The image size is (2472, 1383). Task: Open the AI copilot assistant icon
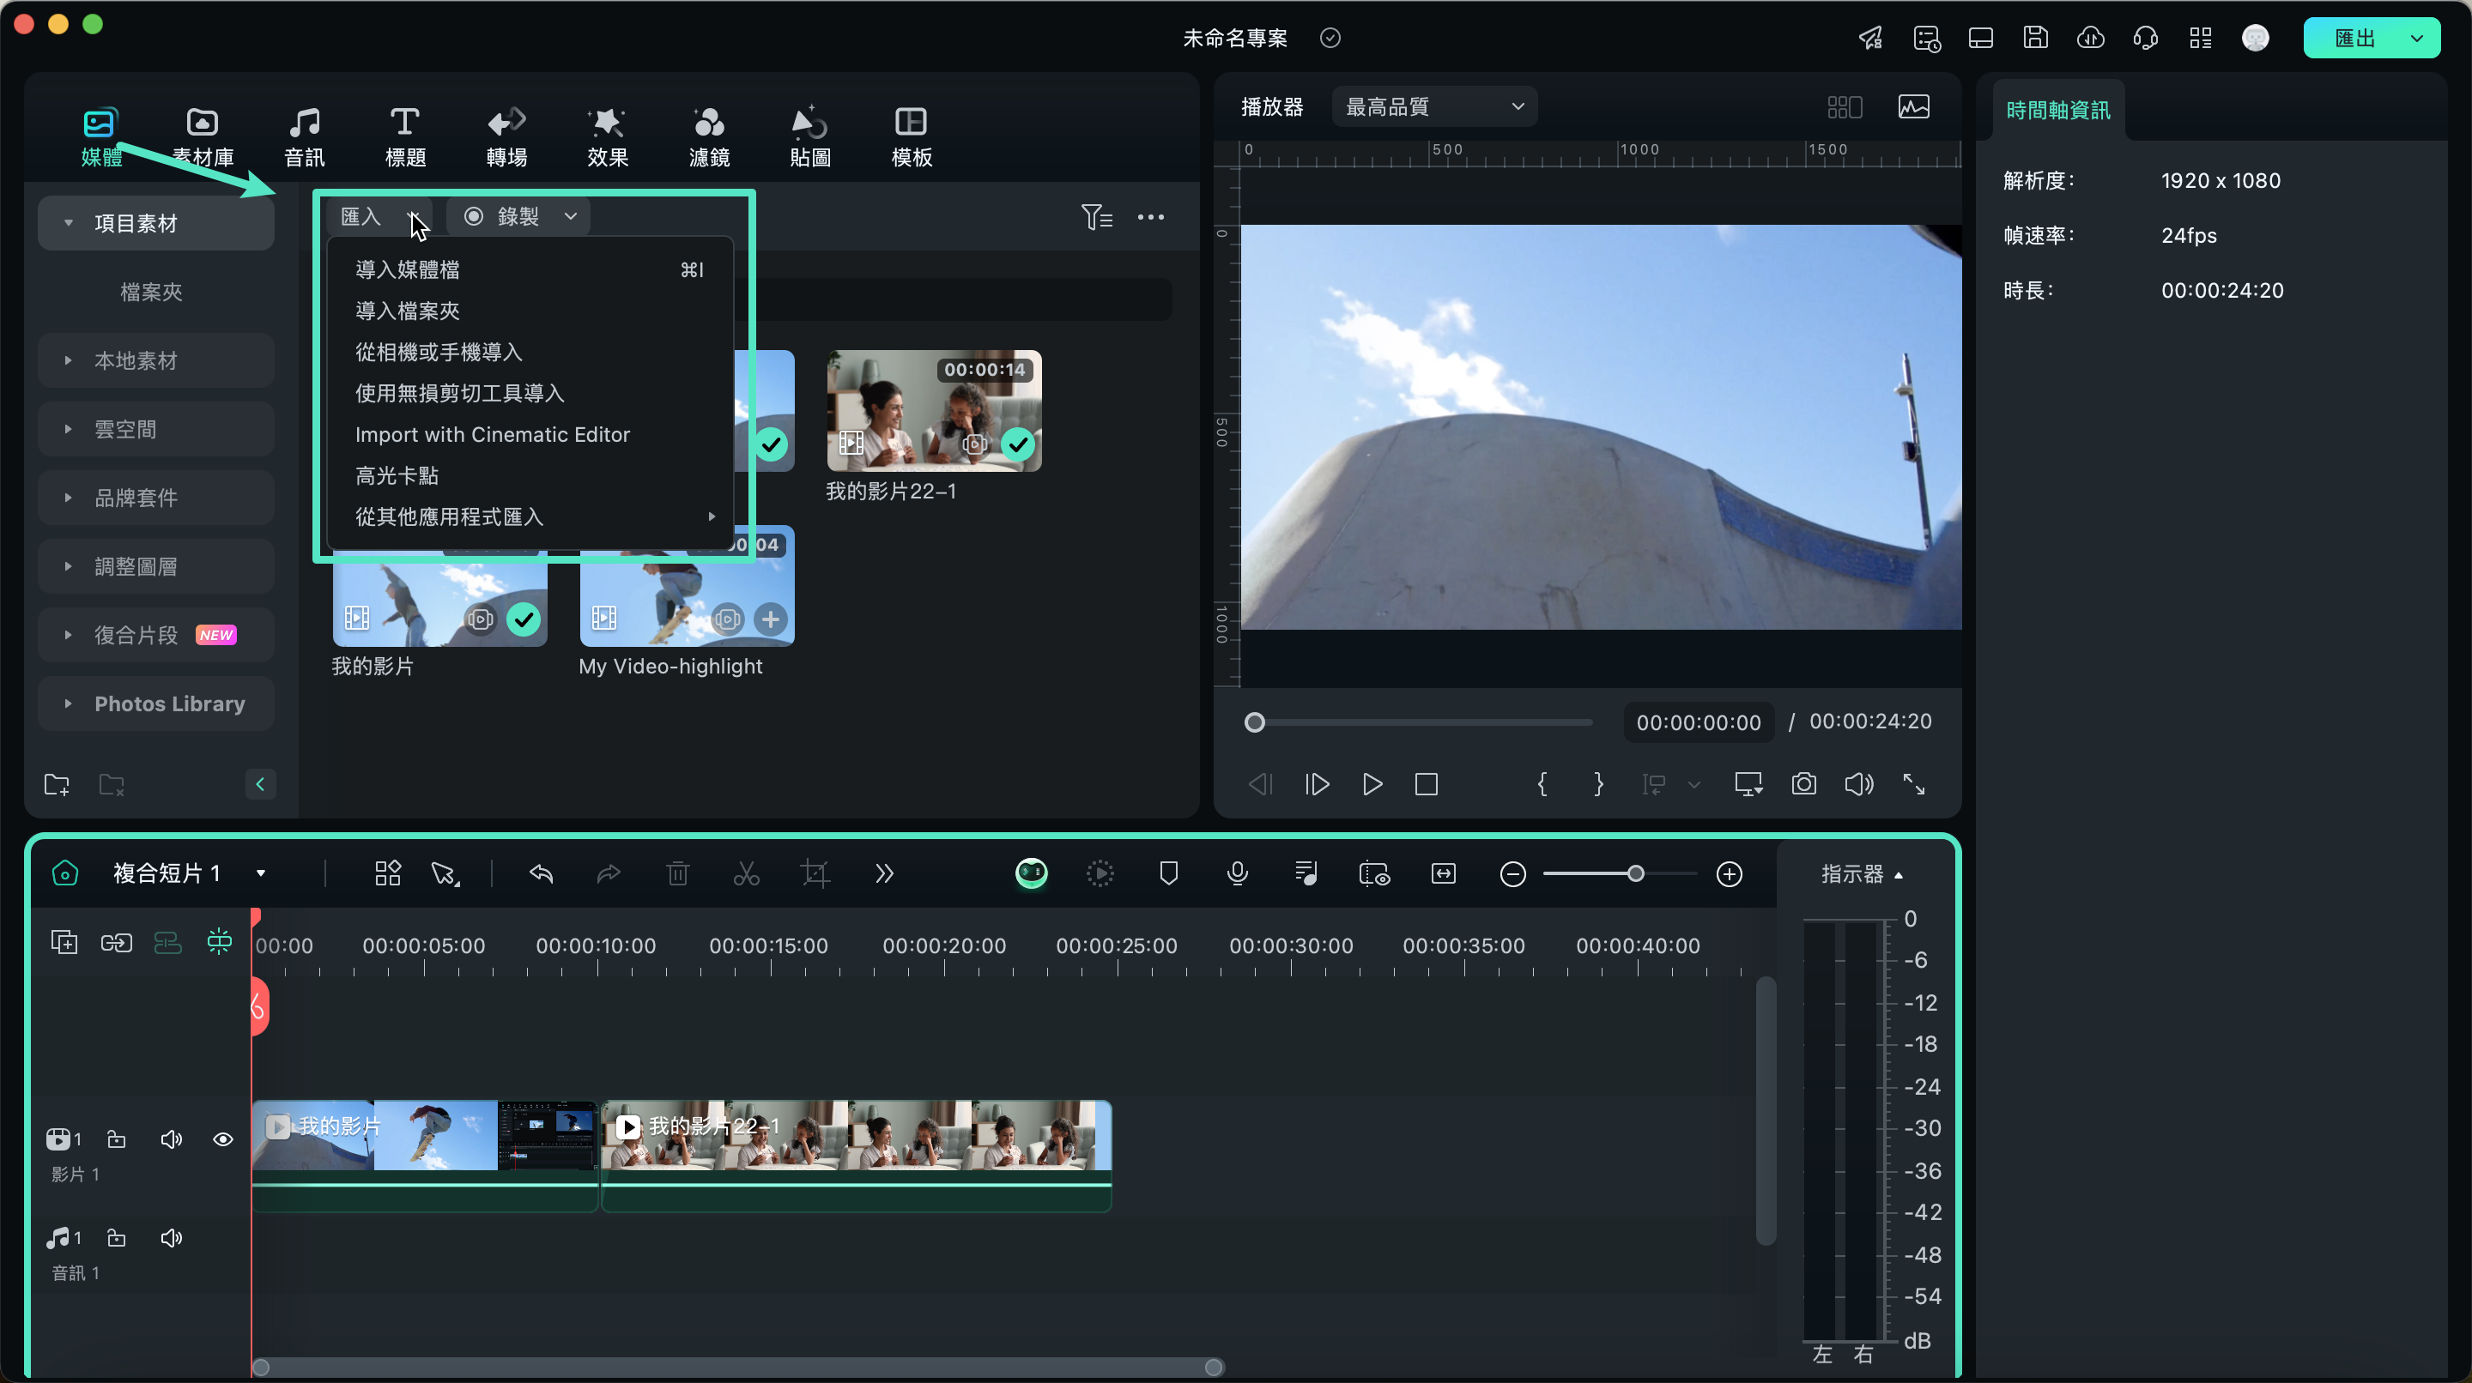pos(1032,873)
